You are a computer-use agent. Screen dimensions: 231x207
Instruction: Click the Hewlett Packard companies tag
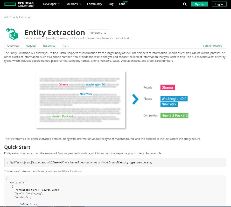174,115
